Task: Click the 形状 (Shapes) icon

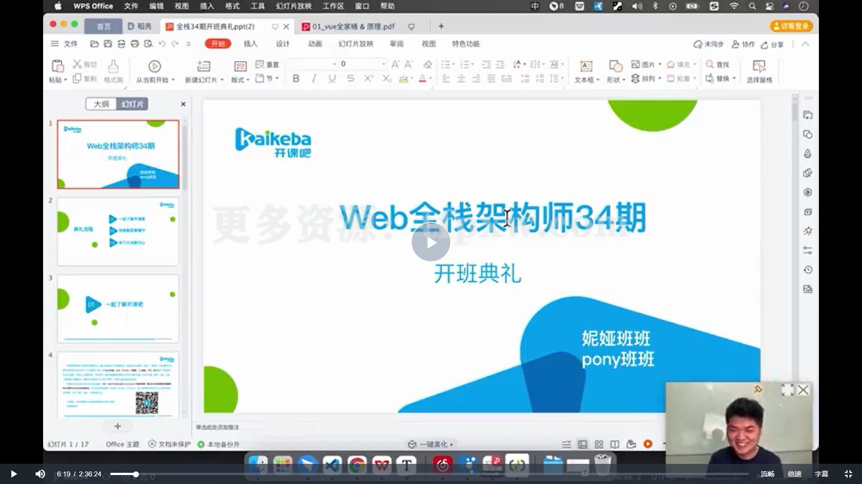Action: (x=615, y=67)
